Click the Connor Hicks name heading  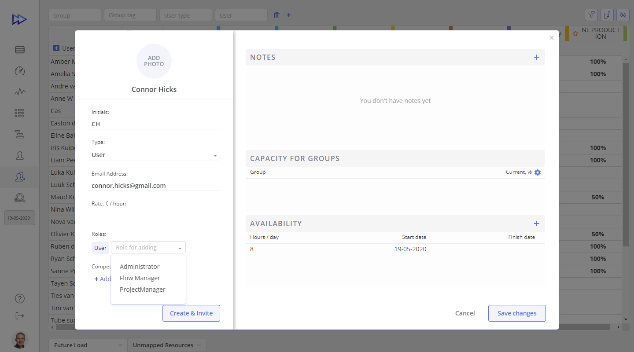tap(154, 89)
